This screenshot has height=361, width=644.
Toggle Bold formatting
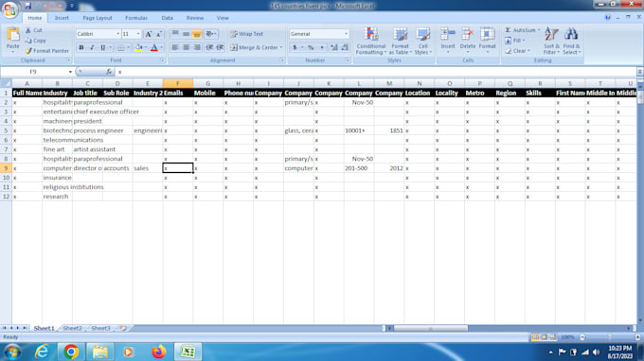[81, 47]
